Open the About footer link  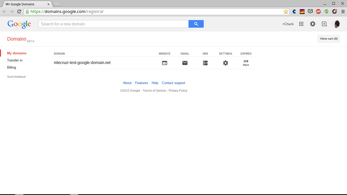(127, 83)
